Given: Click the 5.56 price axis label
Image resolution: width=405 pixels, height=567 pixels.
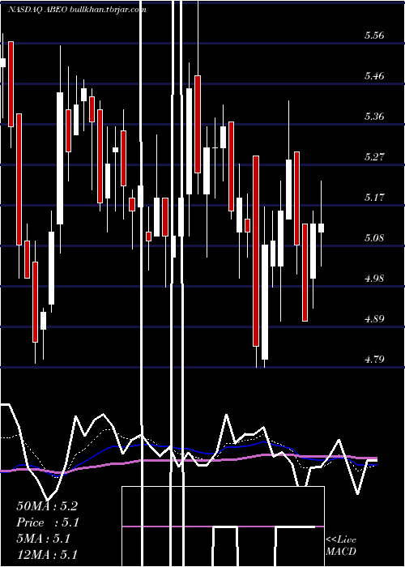Looking at the screenshot, I should tap(374, 36).
